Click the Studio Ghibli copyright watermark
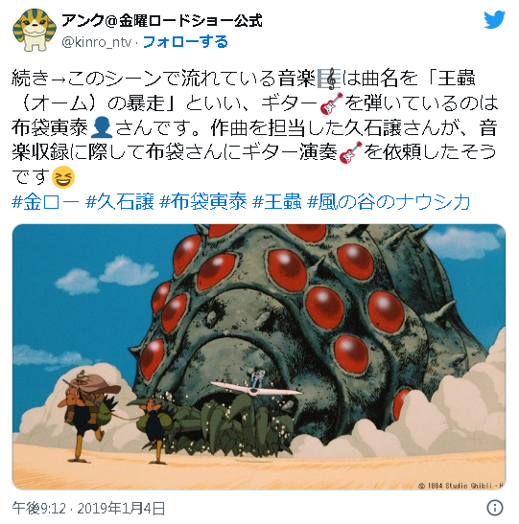This screenshot has height=524, width=519. (460, 486)
